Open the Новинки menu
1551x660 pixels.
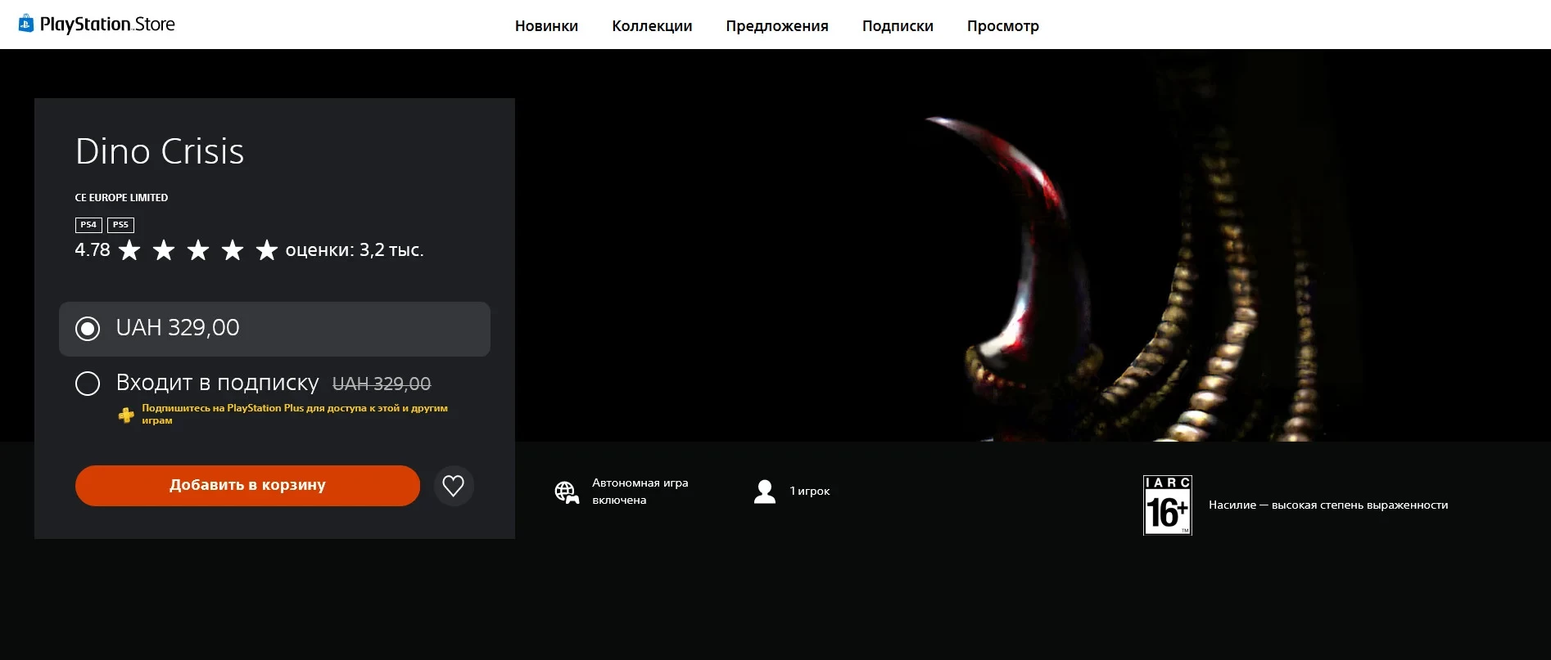[546, 26]
